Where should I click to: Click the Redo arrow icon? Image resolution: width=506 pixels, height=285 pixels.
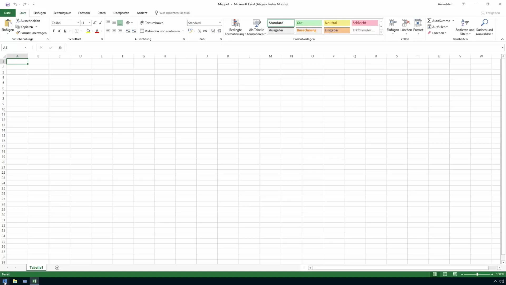(x=24, y=4)
